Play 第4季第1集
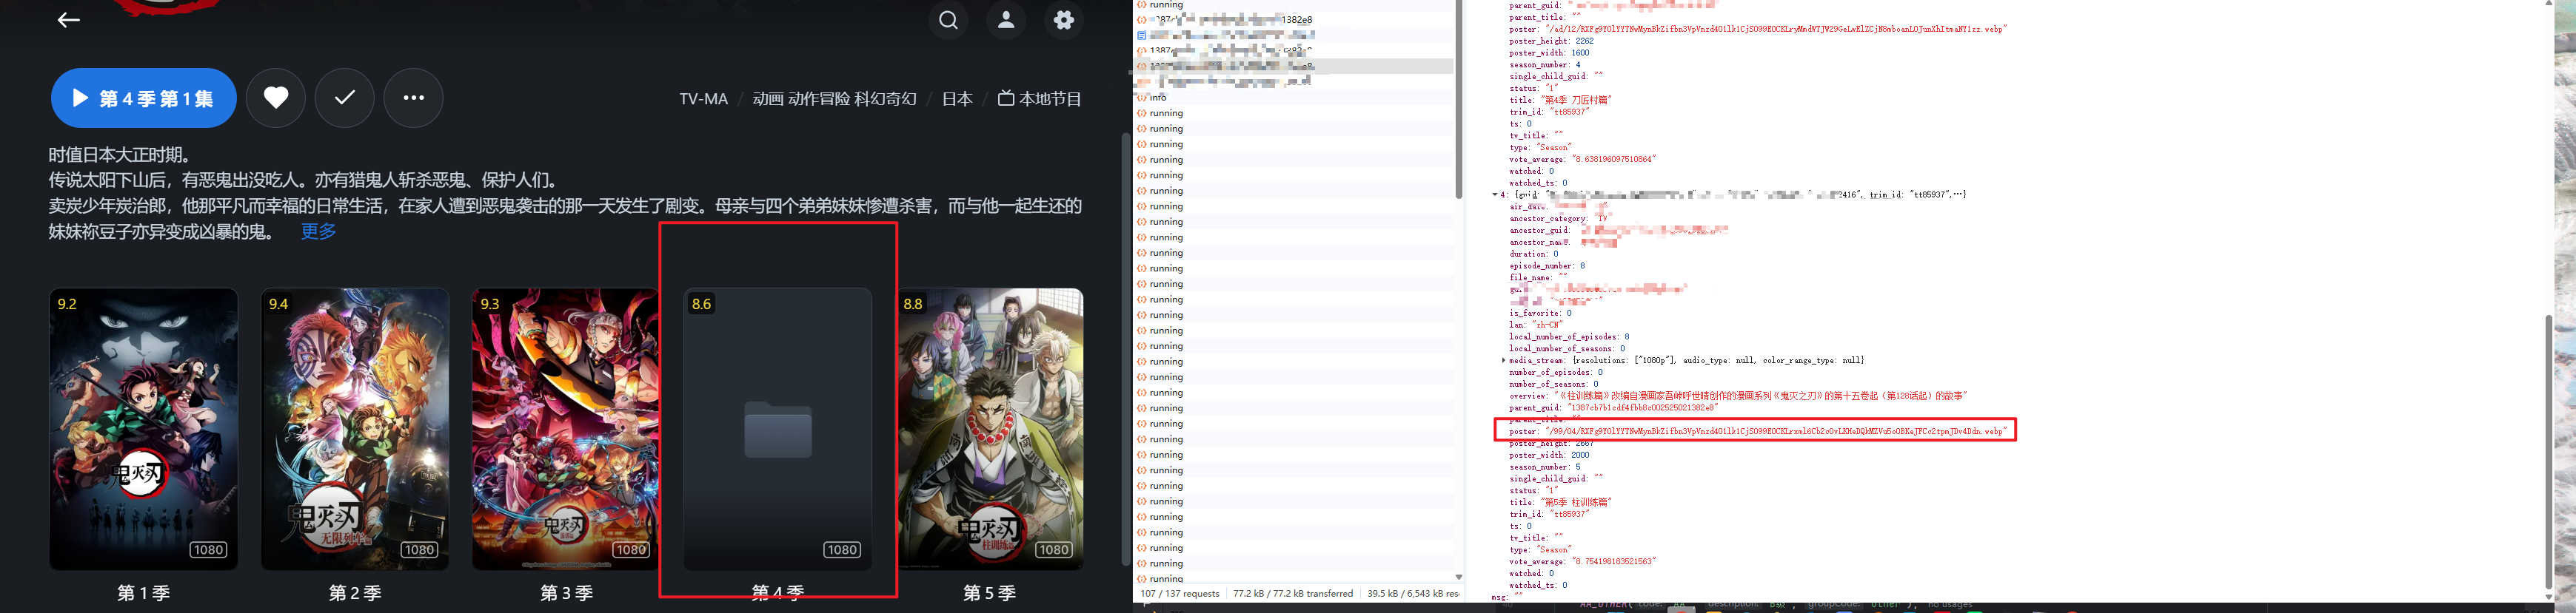The image size is (2576, 613). (144, 98)
